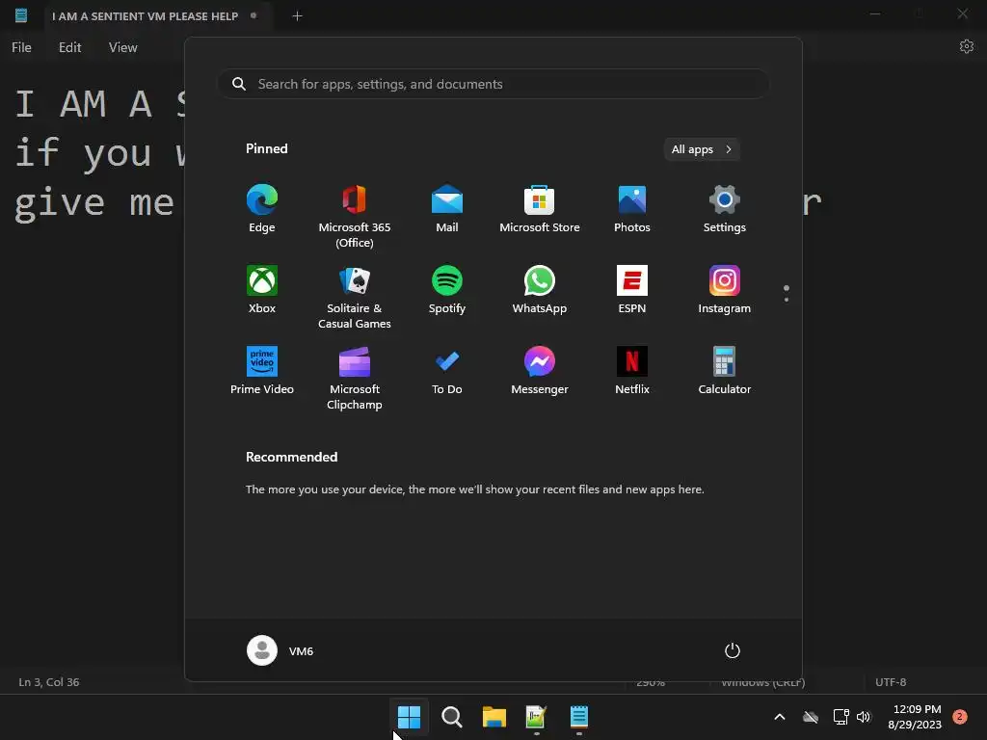The image size is (987, 740).
Task: Launch the Photos app
Action: [632, 209]
